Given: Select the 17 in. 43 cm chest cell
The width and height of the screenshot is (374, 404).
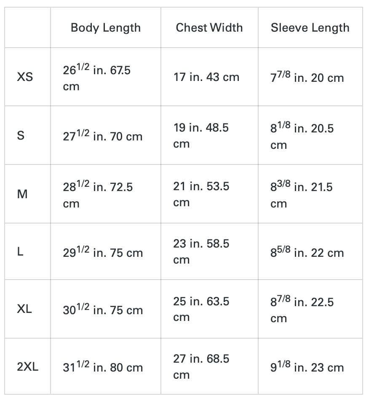Looking at the screenshot, I should click(x=206, y=77).
